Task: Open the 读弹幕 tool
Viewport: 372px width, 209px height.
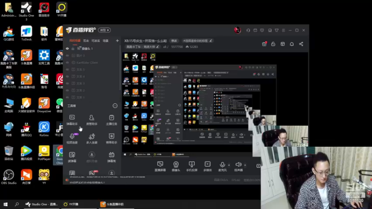Action: [72, 157]
